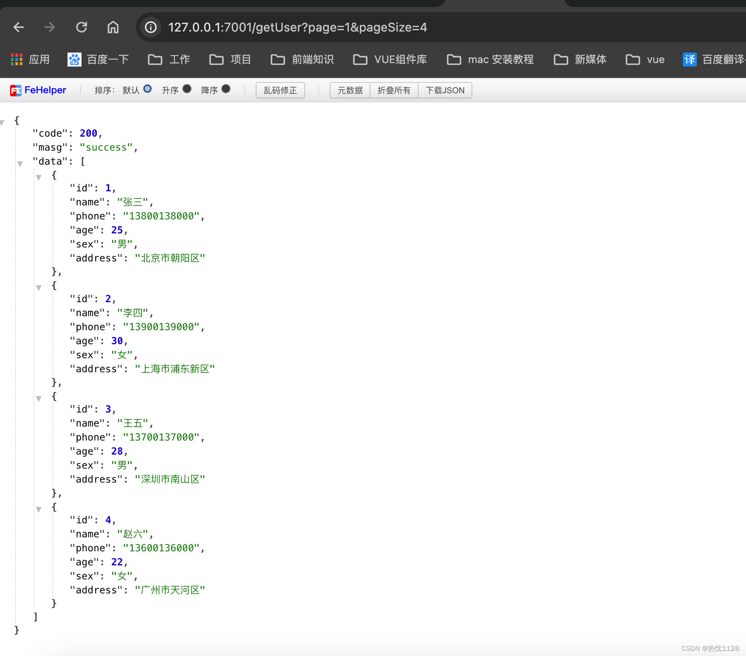Go back to the previous page
The height and width of the screenshot is (656, 746).
[x=19, y=27]
